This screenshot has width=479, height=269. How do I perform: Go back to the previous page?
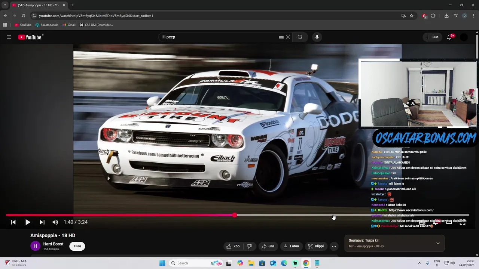5,16
